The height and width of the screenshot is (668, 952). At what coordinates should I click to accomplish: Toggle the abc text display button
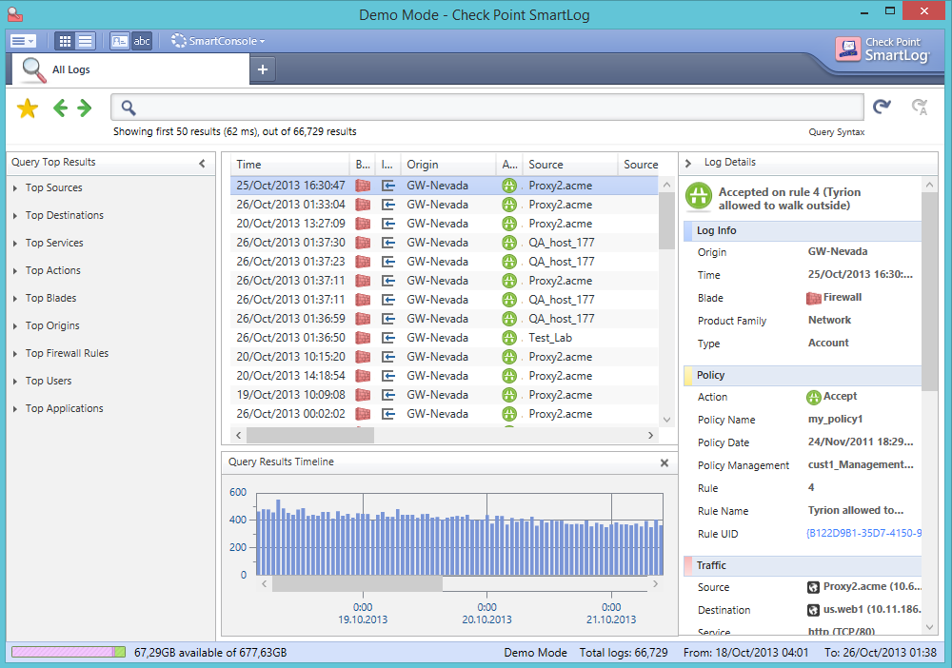point(142,41)
